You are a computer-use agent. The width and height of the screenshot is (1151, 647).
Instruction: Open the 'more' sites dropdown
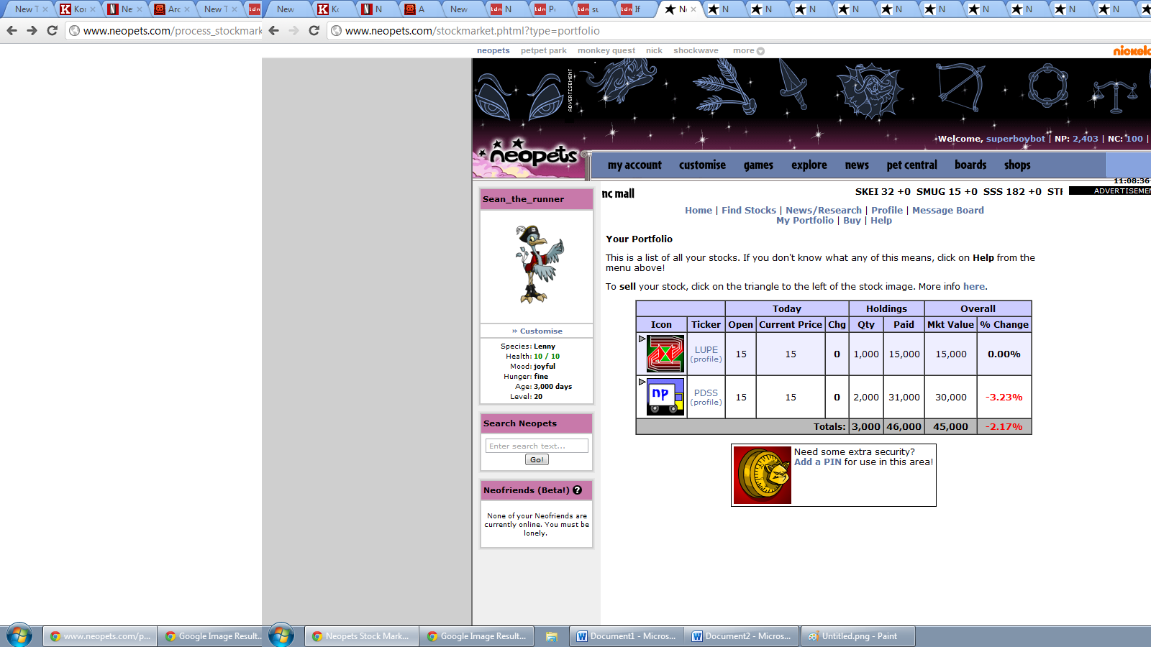point(748,50)
